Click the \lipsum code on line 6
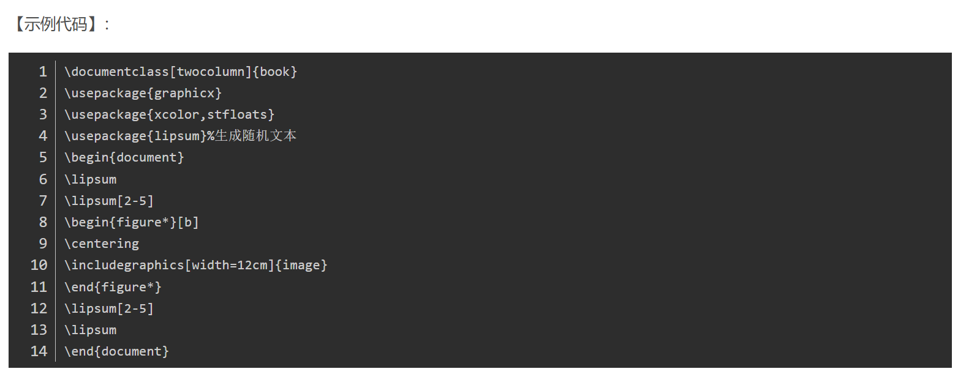 (x=90, y=179)
